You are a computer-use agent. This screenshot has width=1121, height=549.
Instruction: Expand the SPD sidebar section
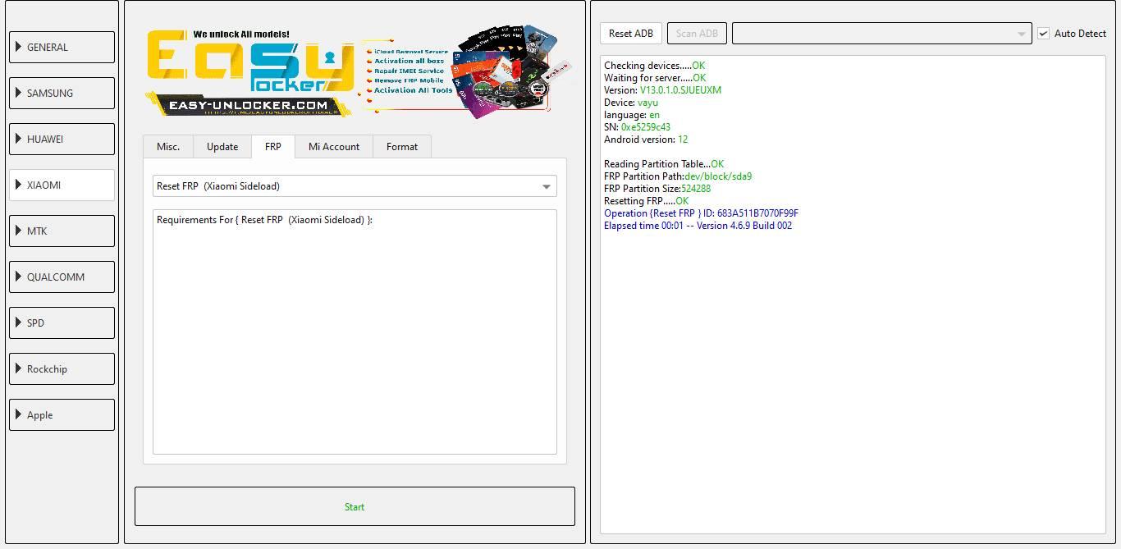(x=62, y=323)
